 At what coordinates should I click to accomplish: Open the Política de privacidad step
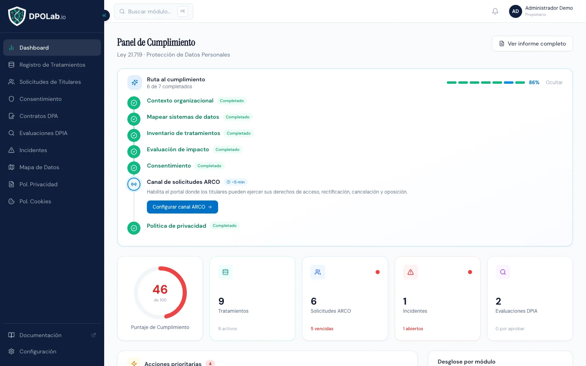pyautogui.click(x=177, y=226)
